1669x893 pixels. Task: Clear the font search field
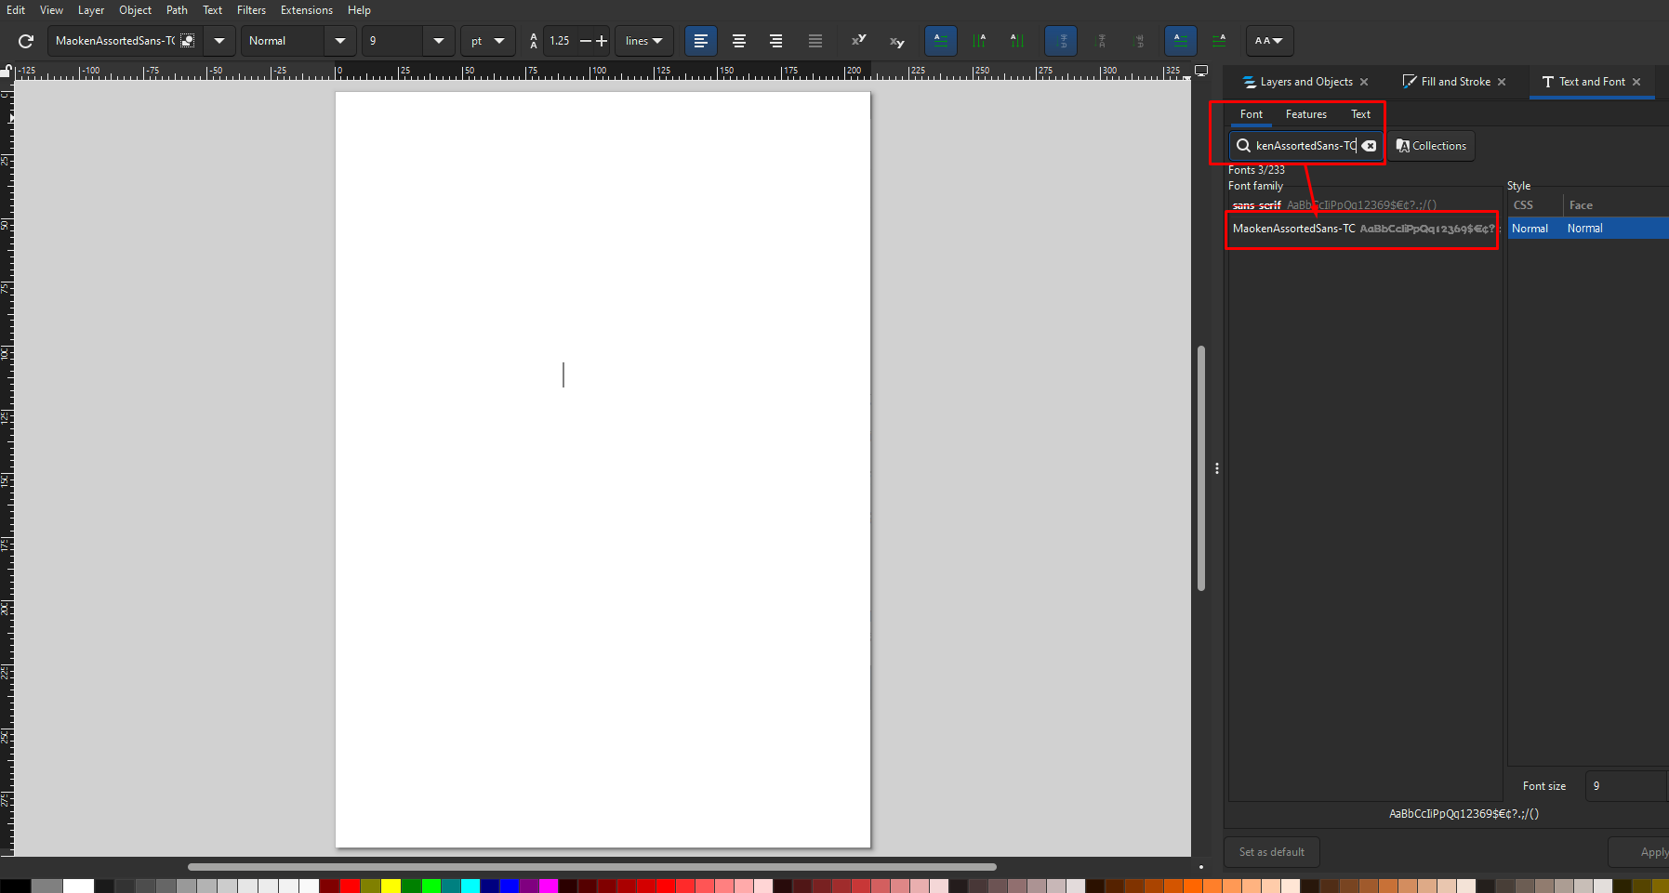tap(1370, 146)
